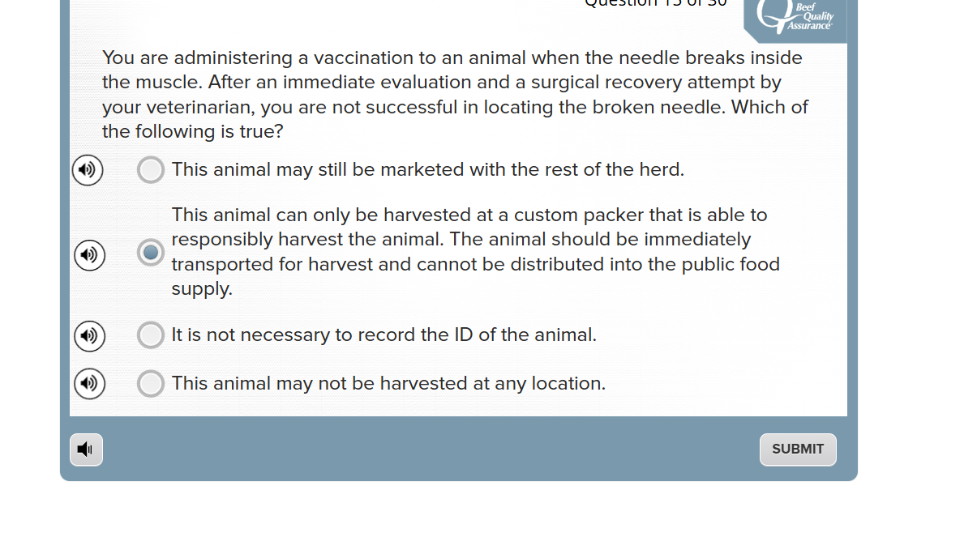Image resolution: width=977 pixels, height=537 pixels.
Task: Play audio for the animal ID answer
Action: click(89, 336)
